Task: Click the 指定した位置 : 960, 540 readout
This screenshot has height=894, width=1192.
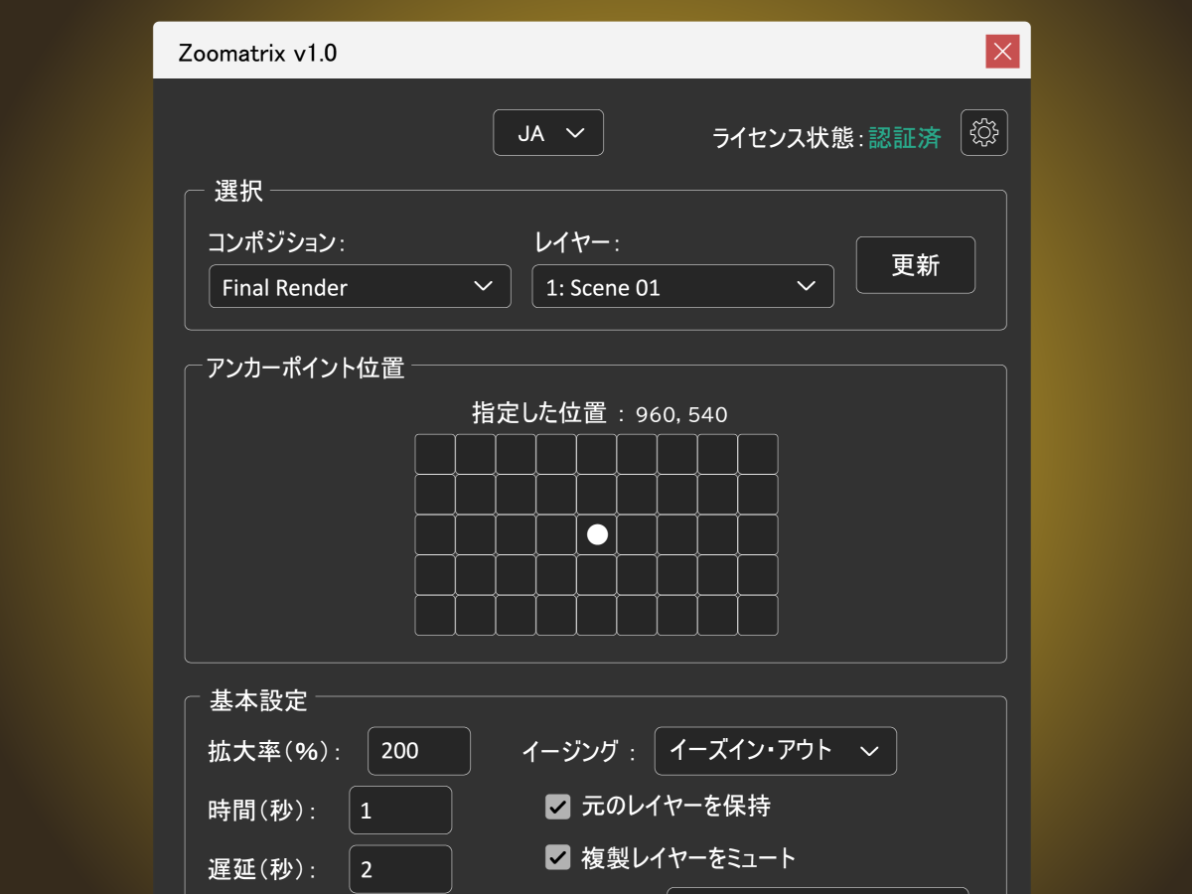Action: [600, 414]
